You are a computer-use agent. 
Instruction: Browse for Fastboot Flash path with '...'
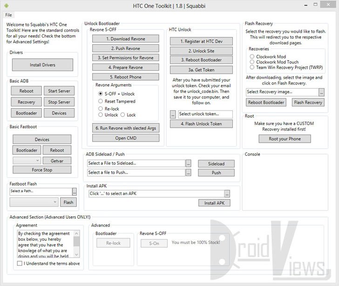(x=75, y=192)
